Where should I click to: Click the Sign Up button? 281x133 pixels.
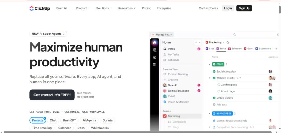click(244, 8)
